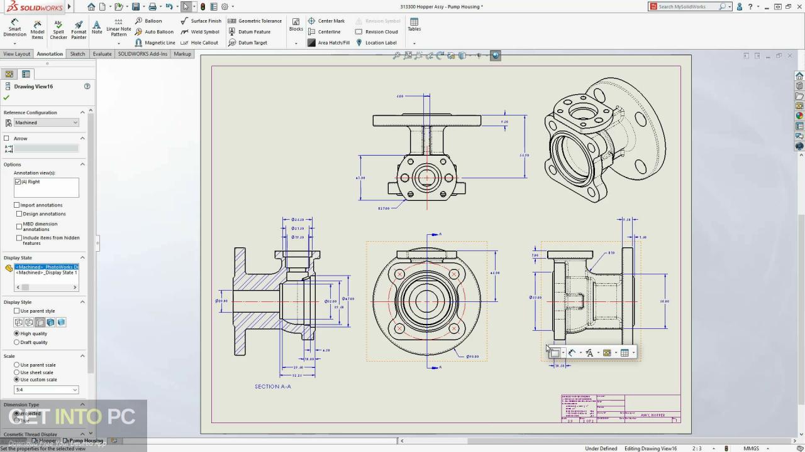Toggle the Arrow checkbox
This screenshot has height=452, width=805.
coord(7,138)
